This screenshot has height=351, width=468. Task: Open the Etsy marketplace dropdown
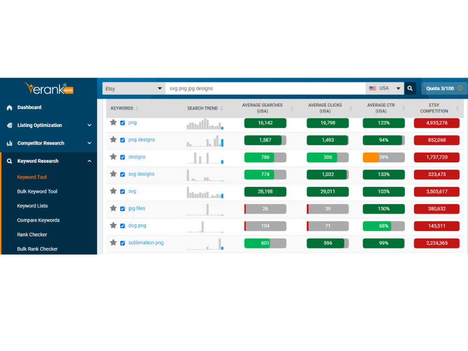[134, 88]
